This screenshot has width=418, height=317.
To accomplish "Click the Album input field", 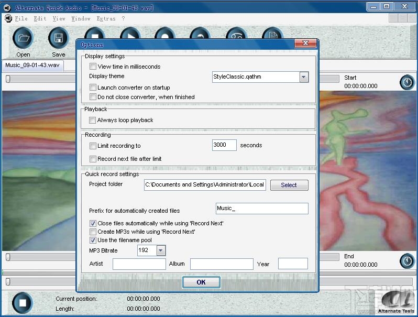I will coord(222,264).
